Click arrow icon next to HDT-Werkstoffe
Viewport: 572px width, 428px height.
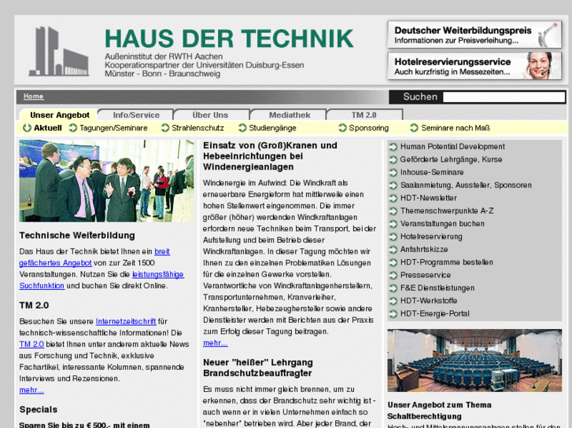coord(393,301)
